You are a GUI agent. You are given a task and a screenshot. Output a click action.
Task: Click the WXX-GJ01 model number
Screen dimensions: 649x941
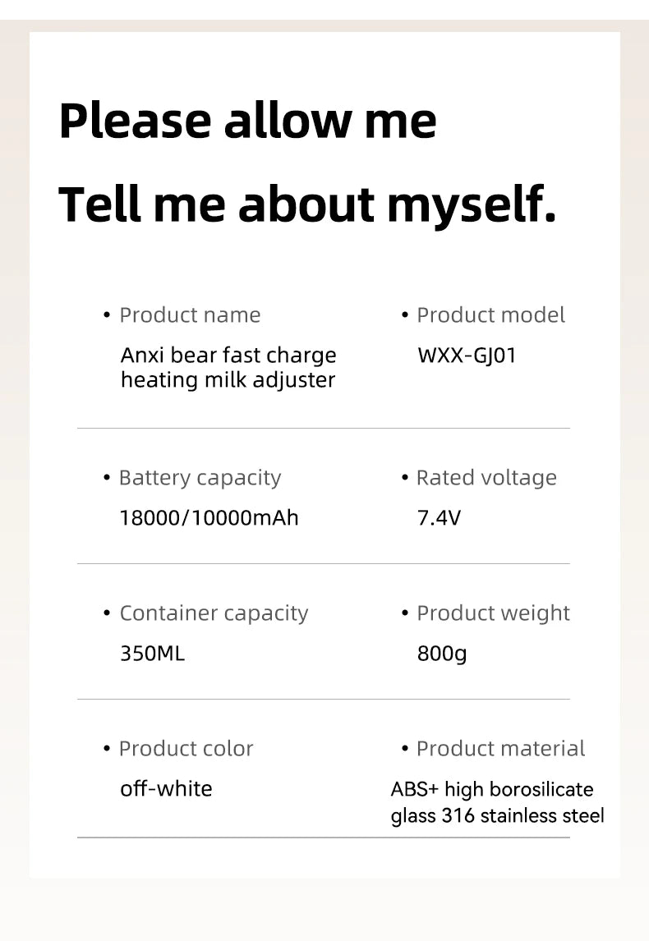[467, 356]
